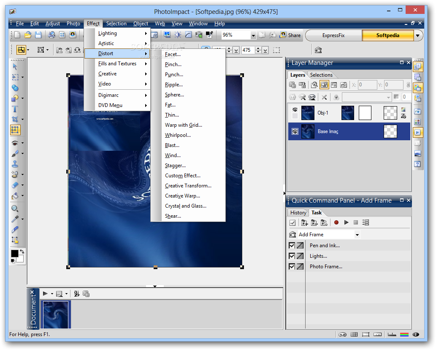Toggle visibility eye of Base Image layer
This screenshot has height=350, width=436.
[295, 131]
